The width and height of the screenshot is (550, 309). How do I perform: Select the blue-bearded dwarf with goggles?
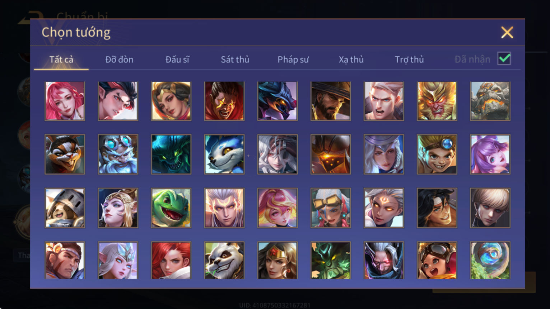click(118, 154)
